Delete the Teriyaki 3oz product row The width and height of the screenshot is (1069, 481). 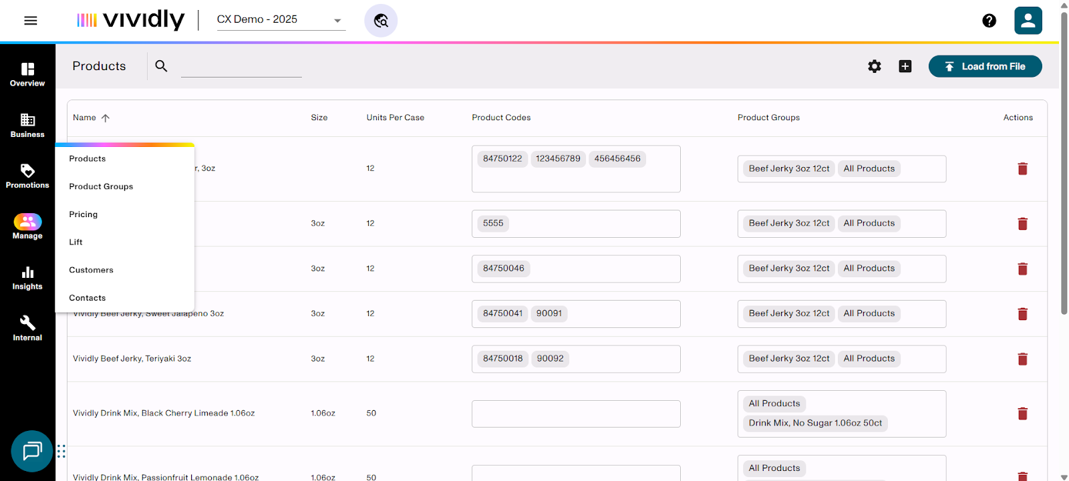tap(1022, 359)
